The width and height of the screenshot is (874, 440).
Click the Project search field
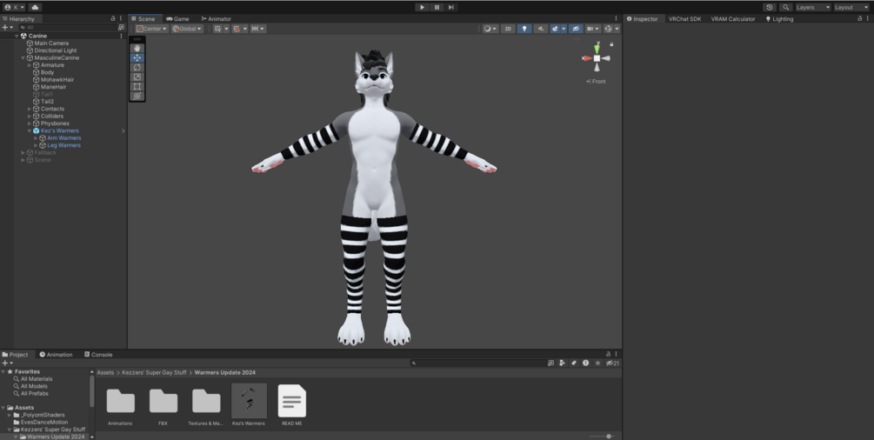(x=477, y=363)
